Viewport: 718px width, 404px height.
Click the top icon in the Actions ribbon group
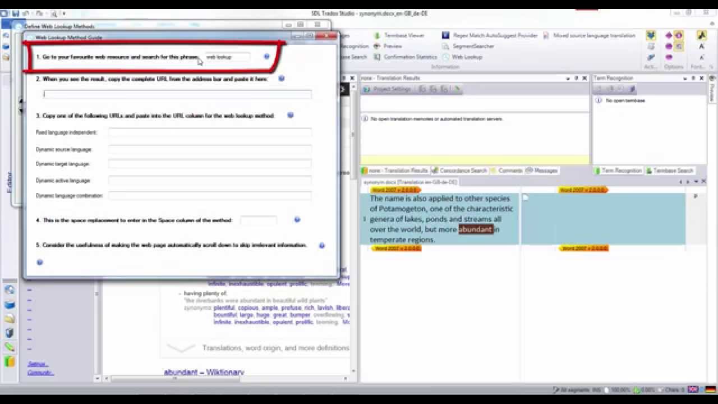tap(651, 35)
